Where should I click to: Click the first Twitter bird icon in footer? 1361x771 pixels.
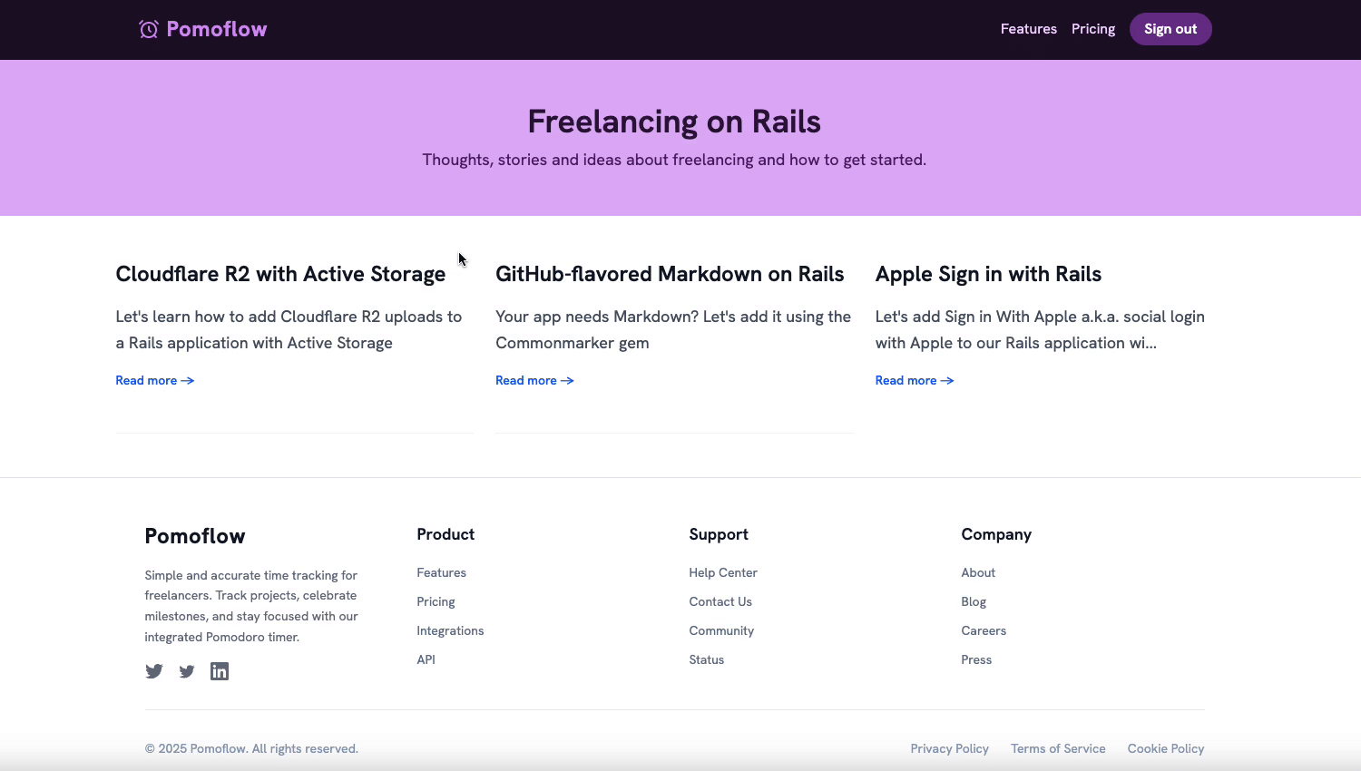pos(154,671)
